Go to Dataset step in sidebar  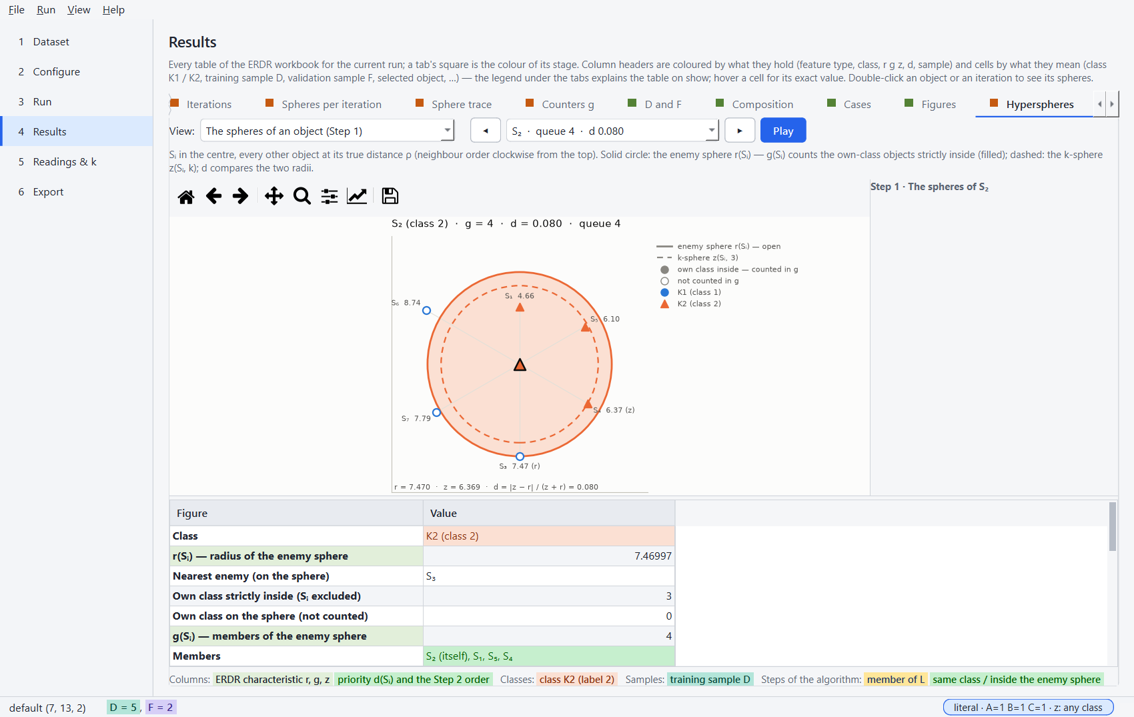click(x=77, y=41)
